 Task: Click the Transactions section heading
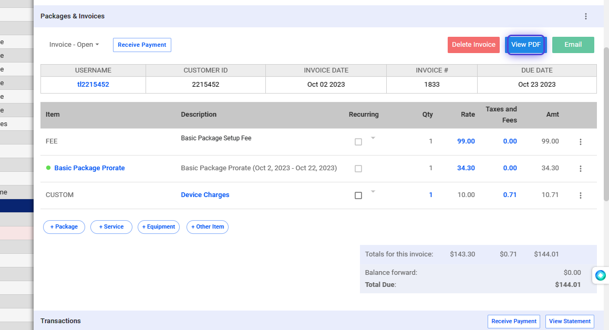[x=60, y=321]
